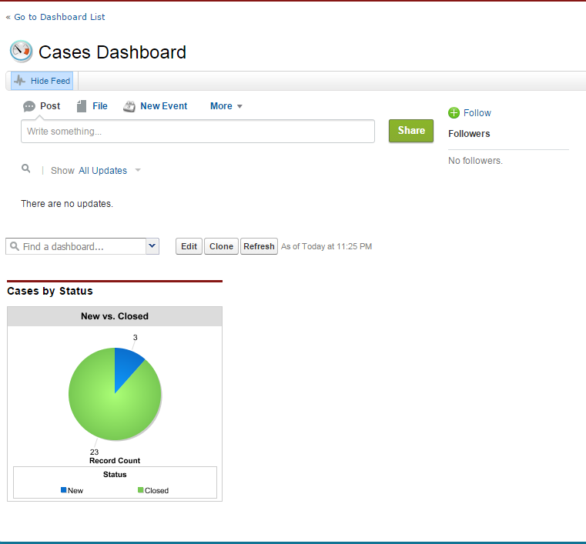The width and height of the screenshot is (586, 544).
Task: Click the Follow link
Action: pyautogui.click(x=477, y=113)
